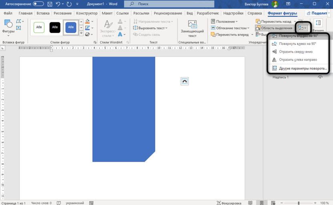Click the zoom slider in status bar

(x=298, y=203)
